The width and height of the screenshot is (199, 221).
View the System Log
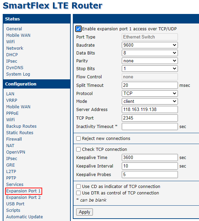coord(18,74)
